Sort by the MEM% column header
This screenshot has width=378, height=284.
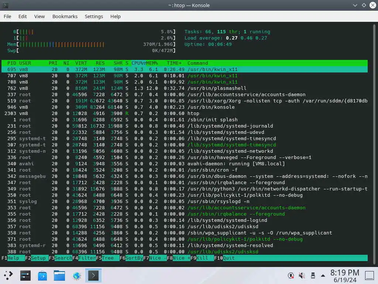coord(152,63)
